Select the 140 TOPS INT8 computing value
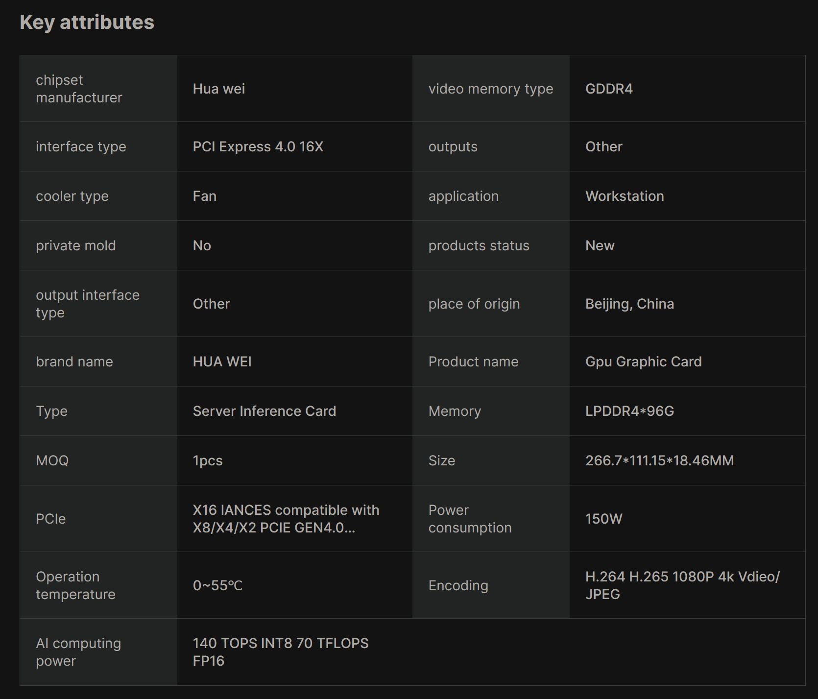818x699 pixels. (280, 652)
